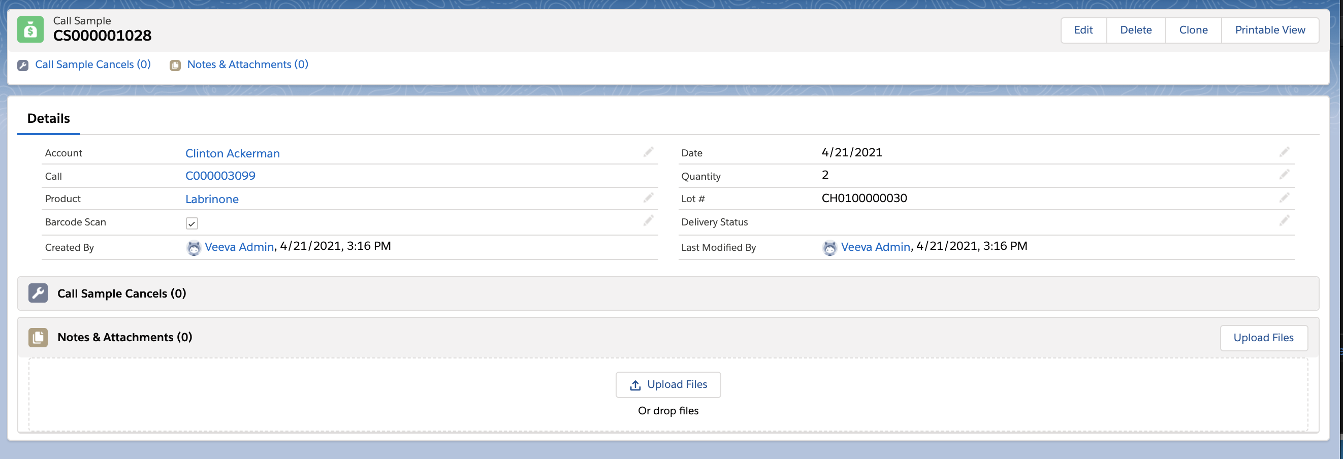1343x459 pixels.
Task: Clone the Call Sample record
Action: point(1193,30)
